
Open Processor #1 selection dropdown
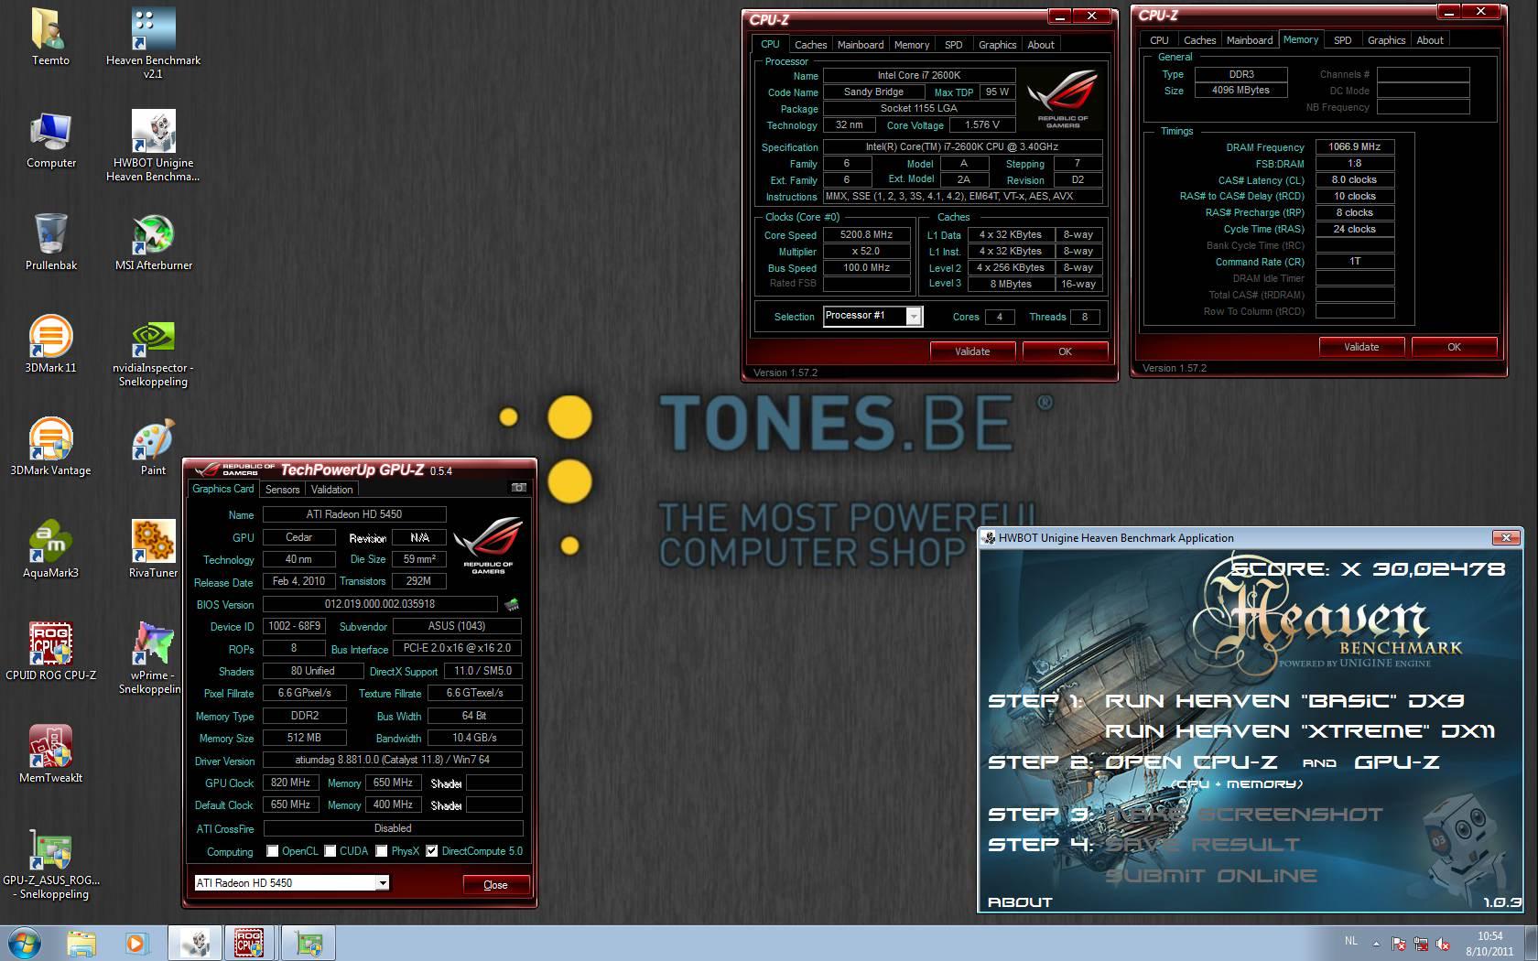(x=913, y=317)
